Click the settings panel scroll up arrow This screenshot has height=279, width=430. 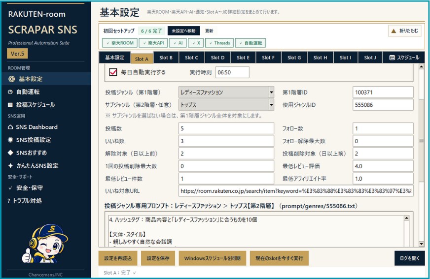(x=422, y=66)
